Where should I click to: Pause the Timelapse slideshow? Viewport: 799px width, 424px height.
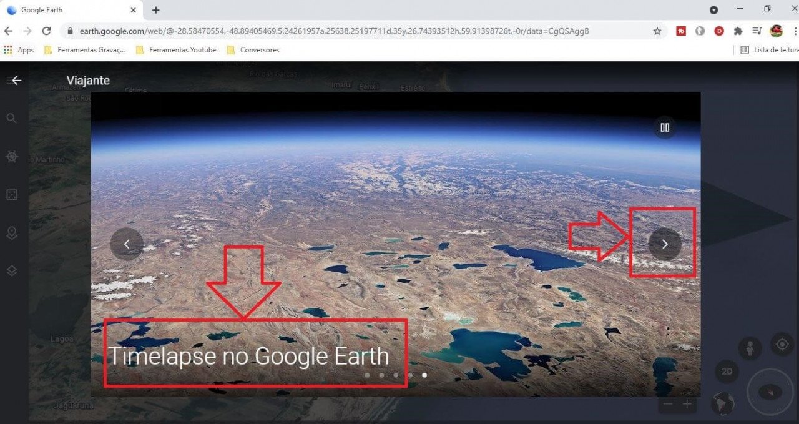pos(665,127)
